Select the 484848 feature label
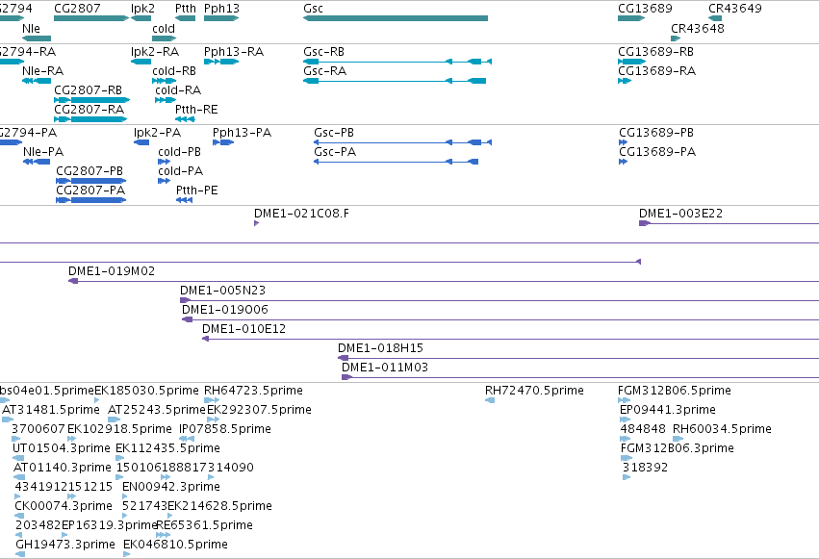Screen dimensions: 819x559 pyautogui.click(x=643, y=429)
